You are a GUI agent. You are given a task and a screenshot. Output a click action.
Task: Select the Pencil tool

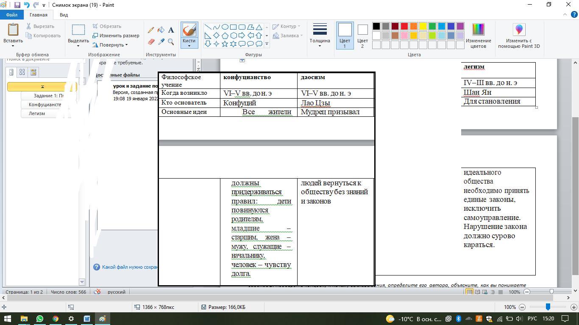coord(151,30)
